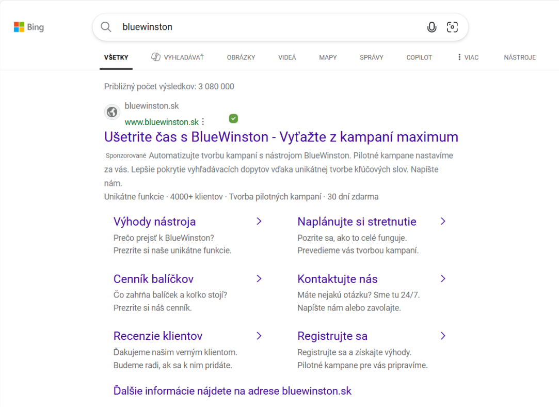Start voice search with microphone icon
Screen dimensions: 559x407
pyautogui.click(x=432, y=27)
